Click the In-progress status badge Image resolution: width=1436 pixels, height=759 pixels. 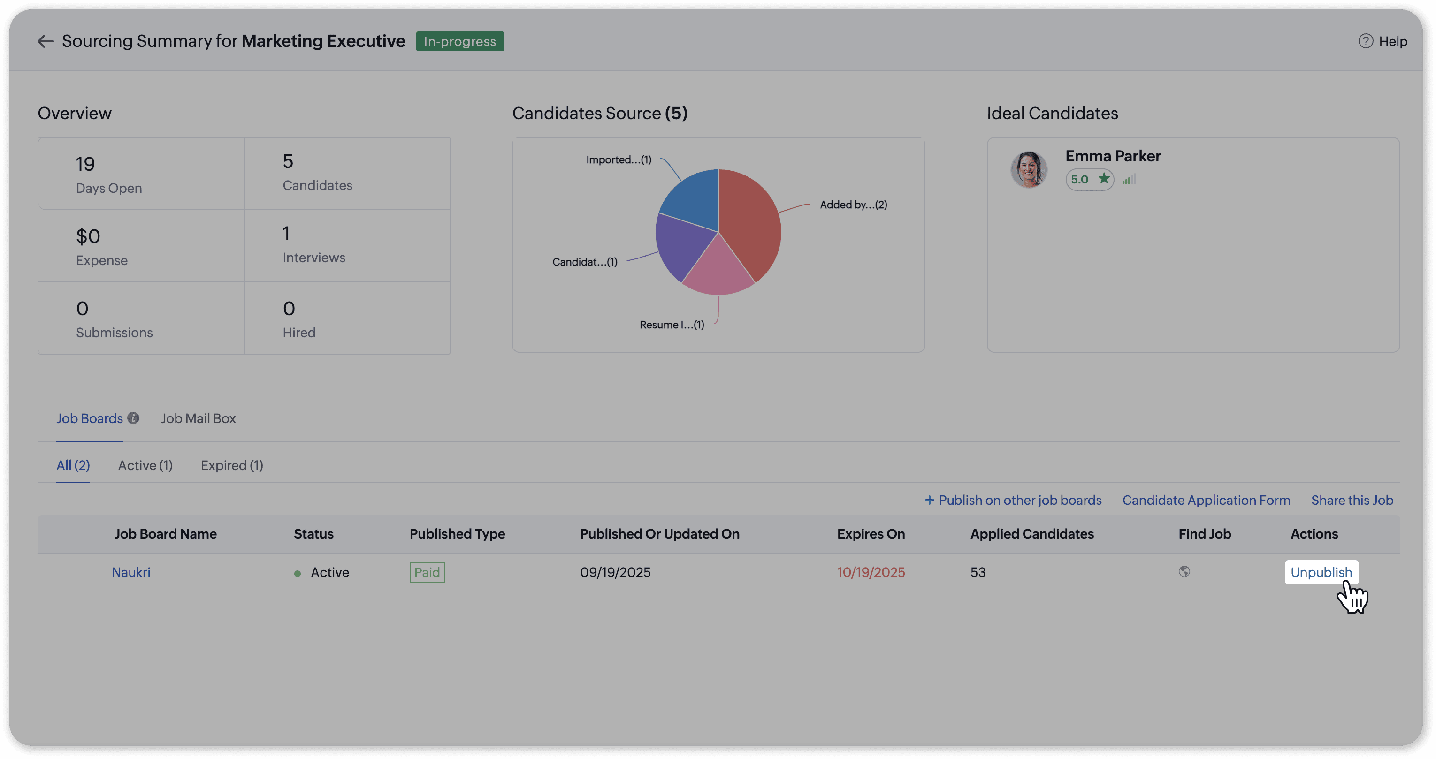click(459, 41)
